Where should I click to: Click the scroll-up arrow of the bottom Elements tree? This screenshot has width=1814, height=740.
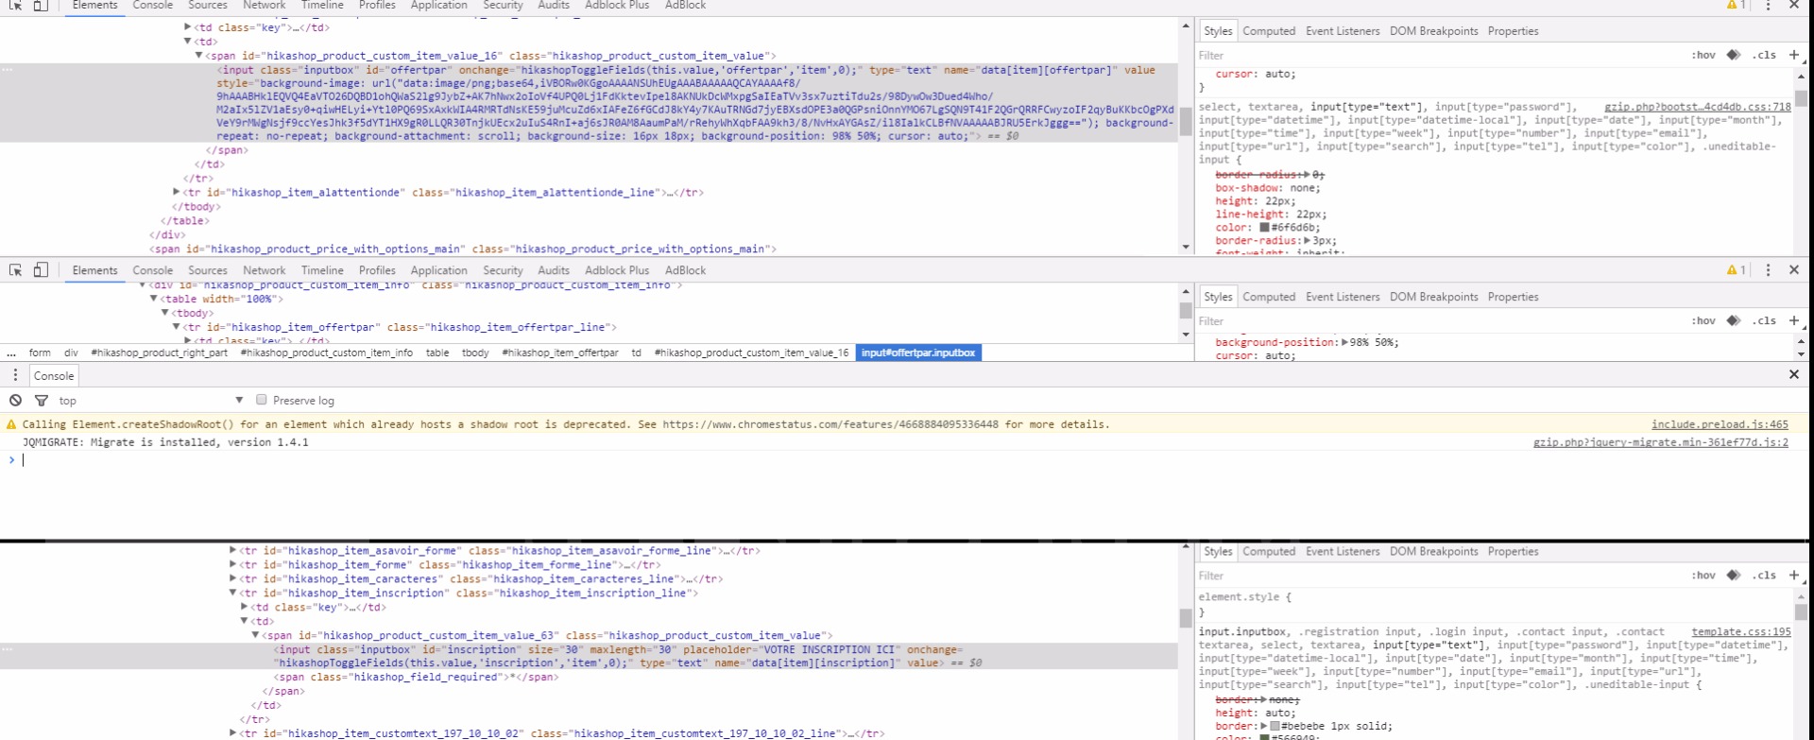(1186, 547)
